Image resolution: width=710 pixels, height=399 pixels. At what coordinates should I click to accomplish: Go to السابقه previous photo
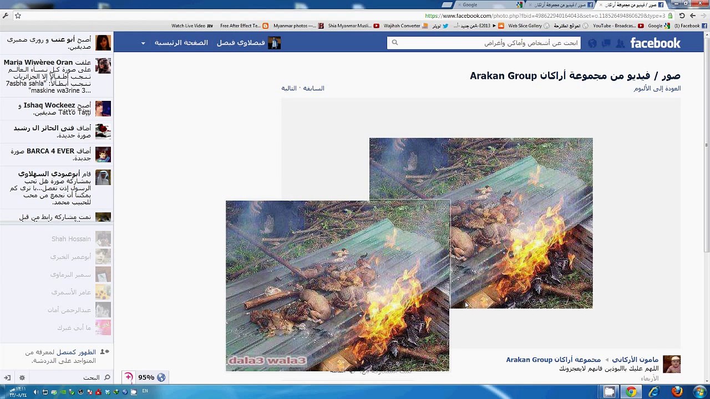313,88
